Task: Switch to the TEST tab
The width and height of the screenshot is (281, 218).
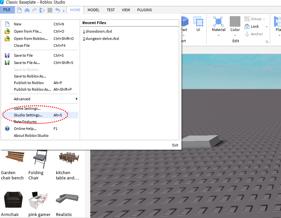Action: click(x=111, y=10)
